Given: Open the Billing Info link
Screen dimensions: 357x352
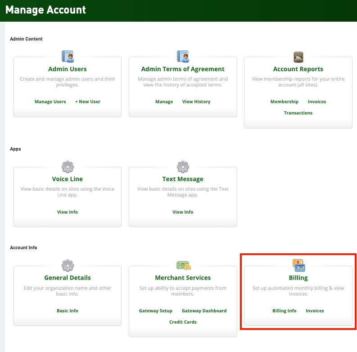Looking at the screenshot, I should (x=285, y=311).
